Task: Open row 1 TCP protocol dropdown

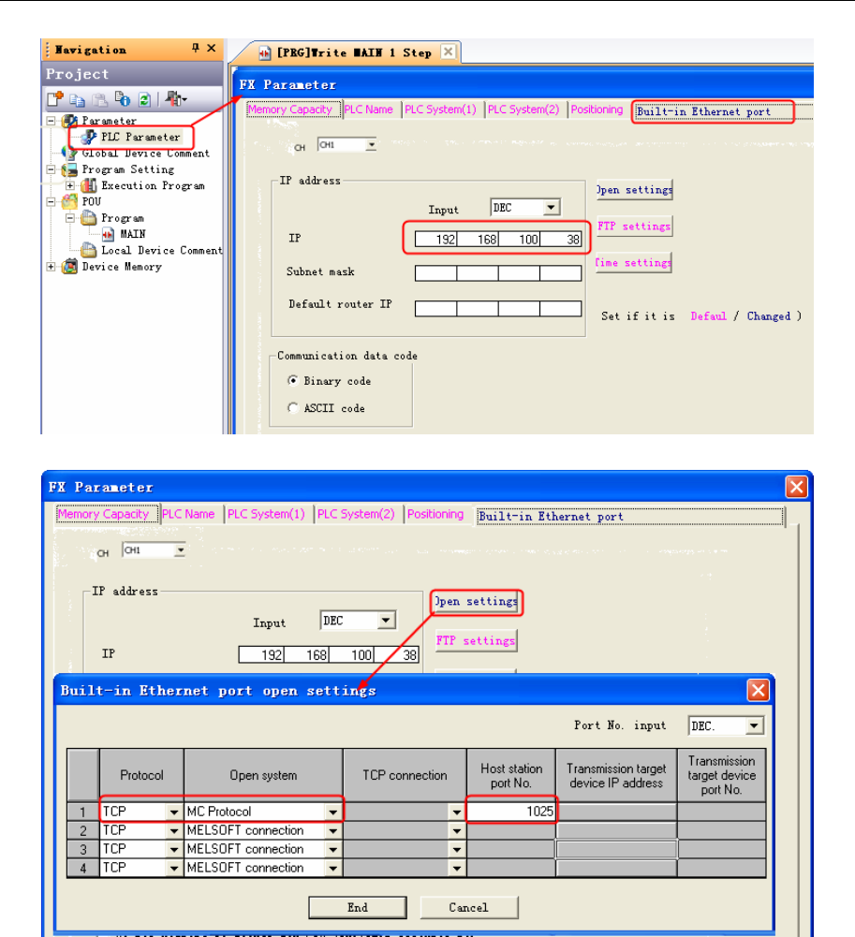Action: [x=174, y=813]
